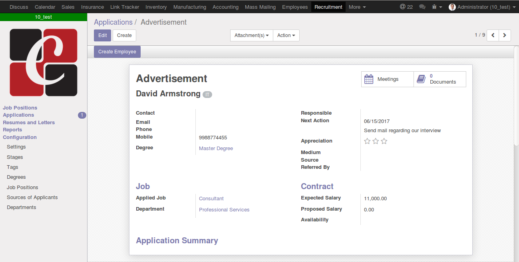Open Stages under Configuration

(x=15, y=157)
